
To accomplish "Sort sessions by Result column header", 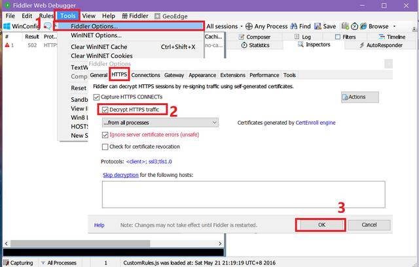I will coord(32,37).
